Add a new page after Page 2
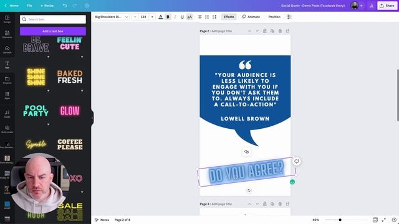 pos(287,31)
